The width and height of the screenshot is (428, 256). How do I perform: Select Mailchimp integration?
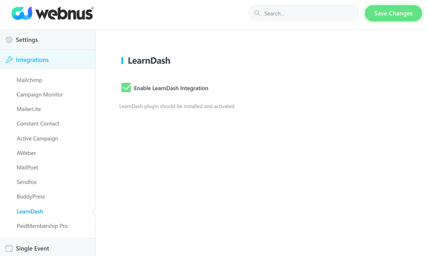[x=29, y=80]
